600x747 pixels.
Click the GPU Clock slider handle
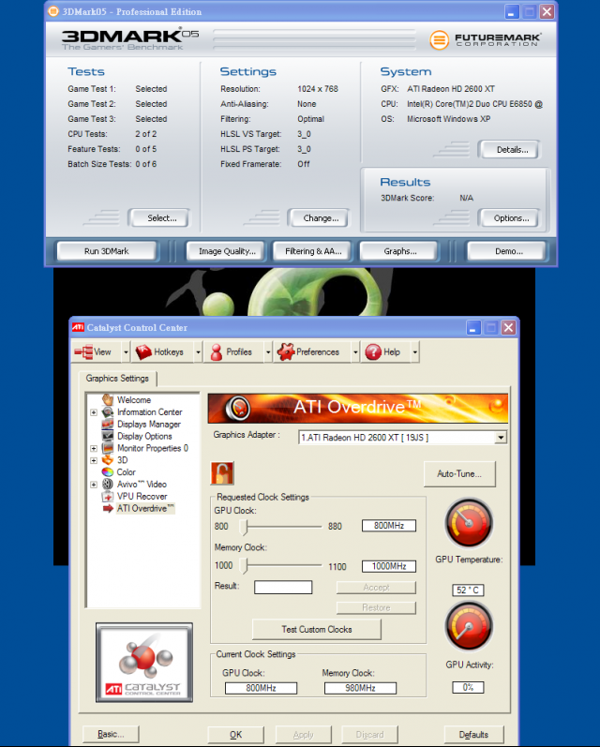click(245, 526)
